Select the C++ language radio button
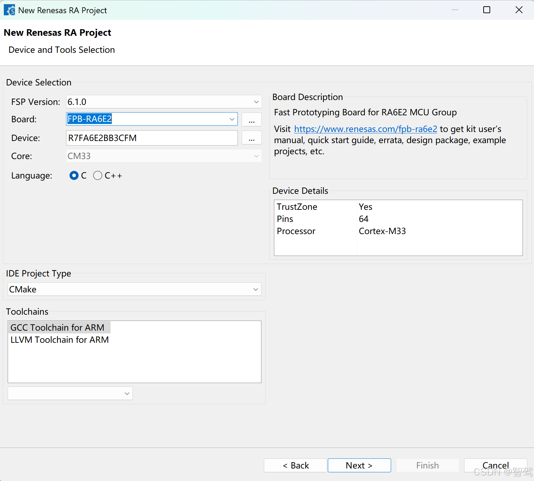 click(98, 175)
